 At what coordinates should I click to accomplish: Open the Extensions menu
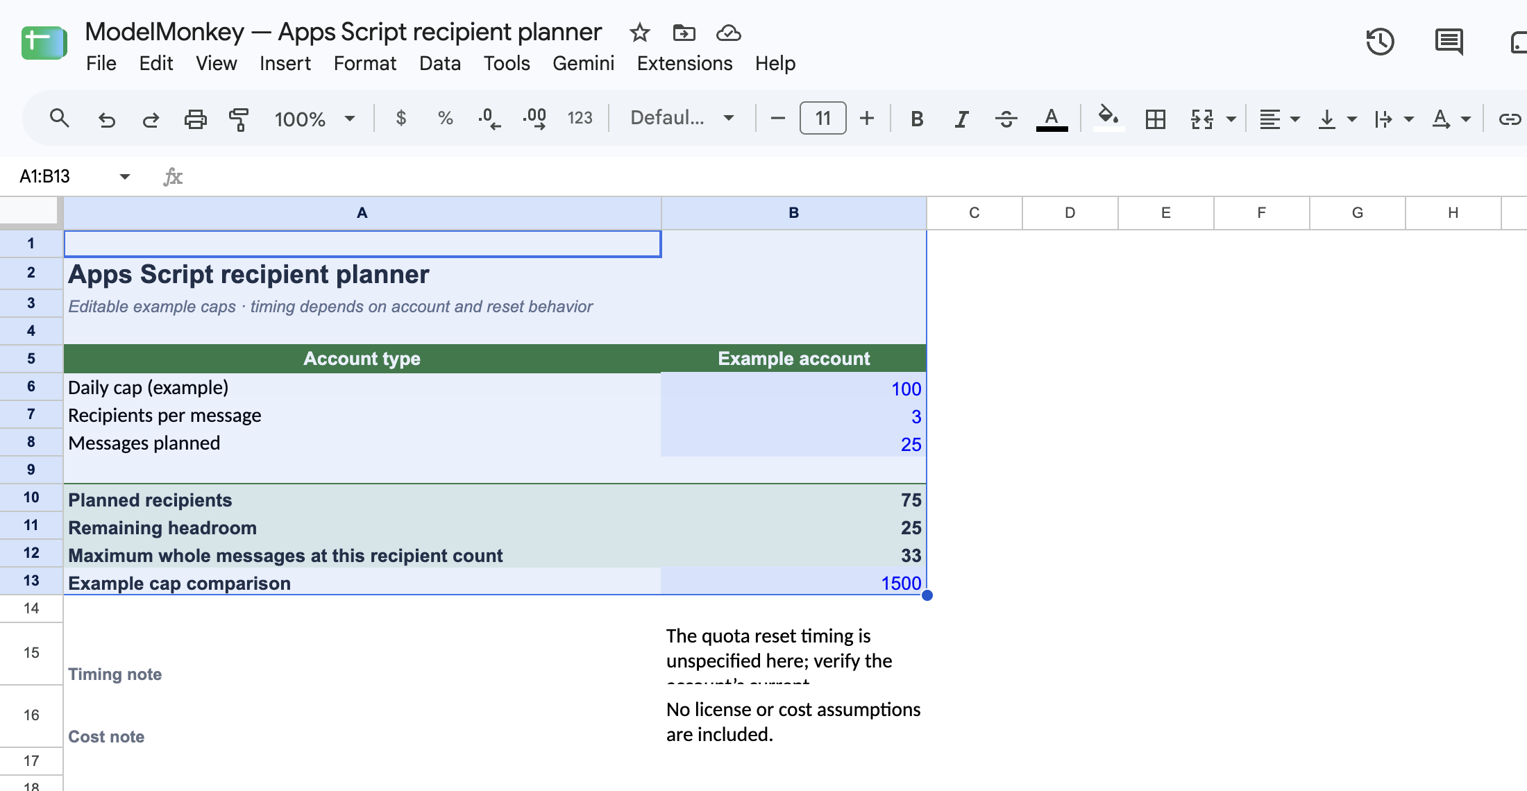click(684, 63)
